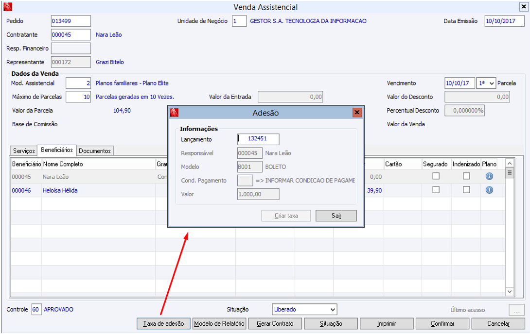Click the Responsável field showing 000045
530x334 pixels.
pyautogui.click(x=250, y=153)
